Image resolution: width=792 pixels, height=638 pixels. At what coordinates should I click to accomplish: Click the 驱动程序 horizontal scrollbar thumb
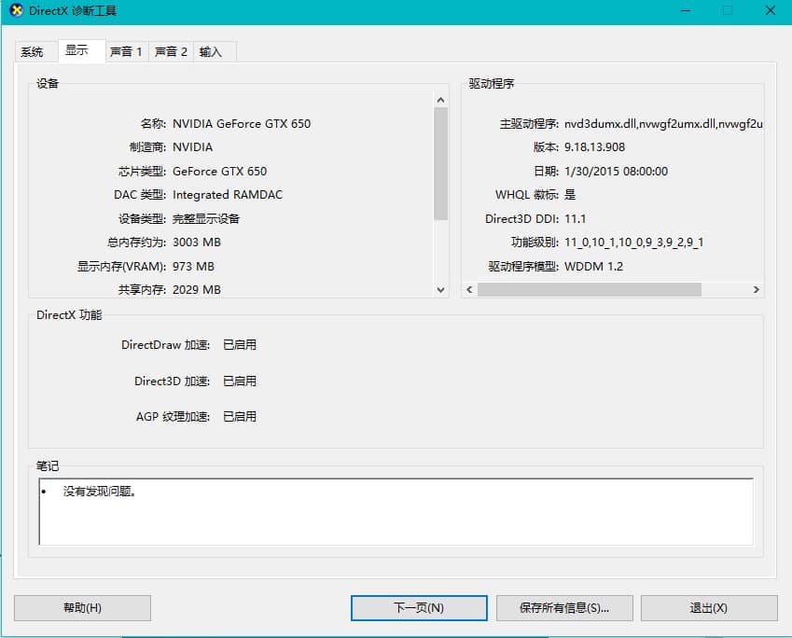(x=590, y=290)
